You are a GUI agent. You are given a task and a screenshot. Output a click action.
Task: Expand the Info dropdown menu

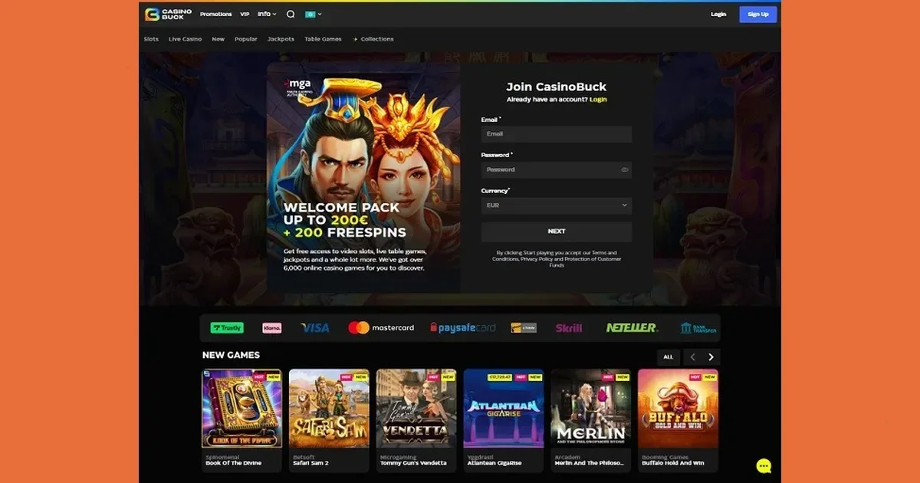click(267, 14)
